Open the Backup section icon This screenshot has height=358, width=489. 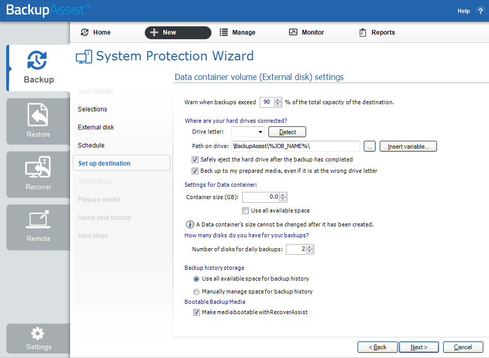click(38, 61)
